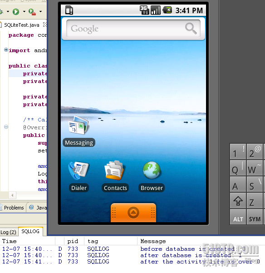Viewport: 265px width, 273px height.
Task: Launch the Browser globe icon
Action: [x=152, y=170]
